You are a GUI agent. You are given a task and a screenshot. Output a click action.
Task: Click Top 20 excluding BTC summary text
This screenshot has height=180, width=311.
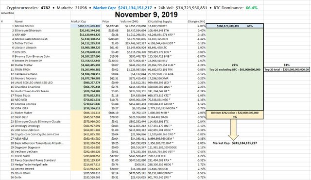coord(235,70)
